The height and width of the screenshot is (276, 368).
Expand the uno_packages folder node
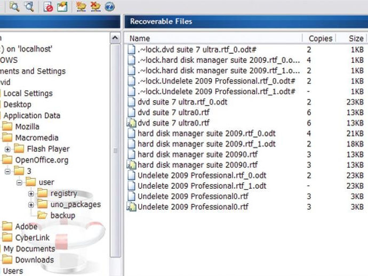tap(31, 205)
